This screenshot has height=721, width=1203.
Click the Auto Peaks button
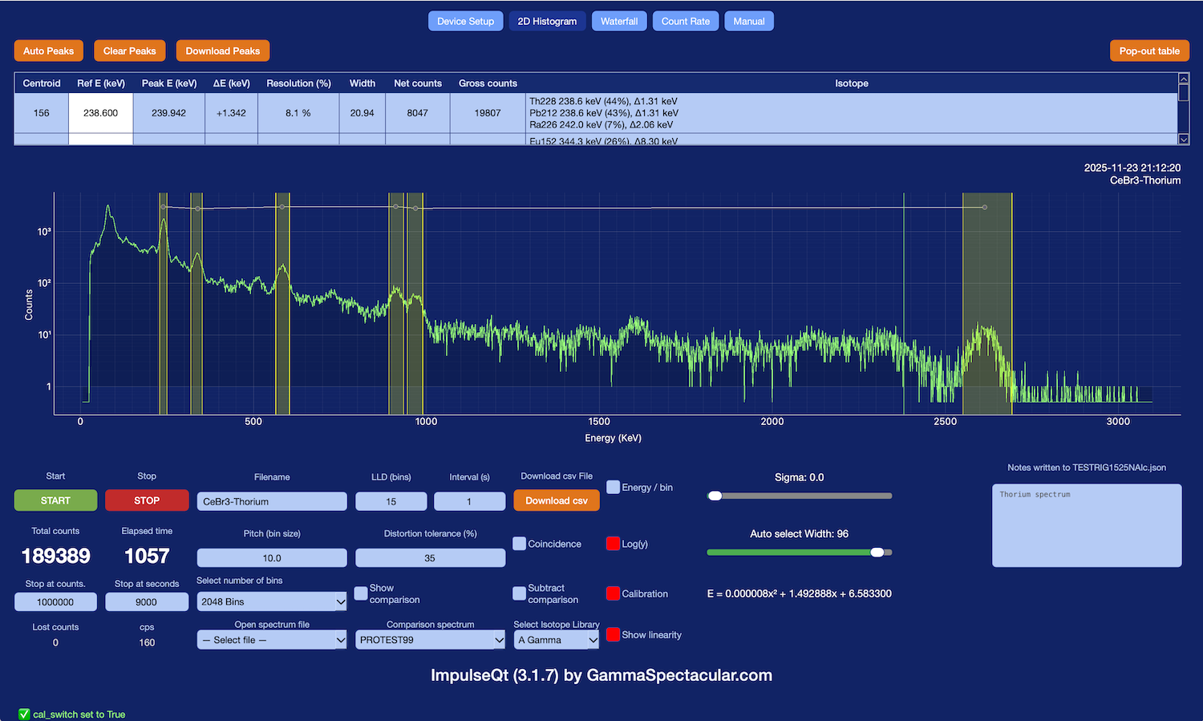(48, 51)
